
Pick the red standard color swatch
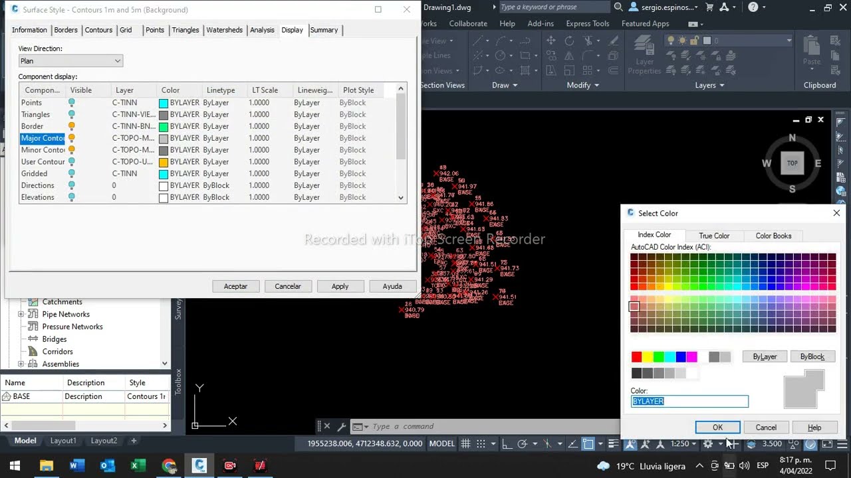pyautogui.click(x=636, y=357)
